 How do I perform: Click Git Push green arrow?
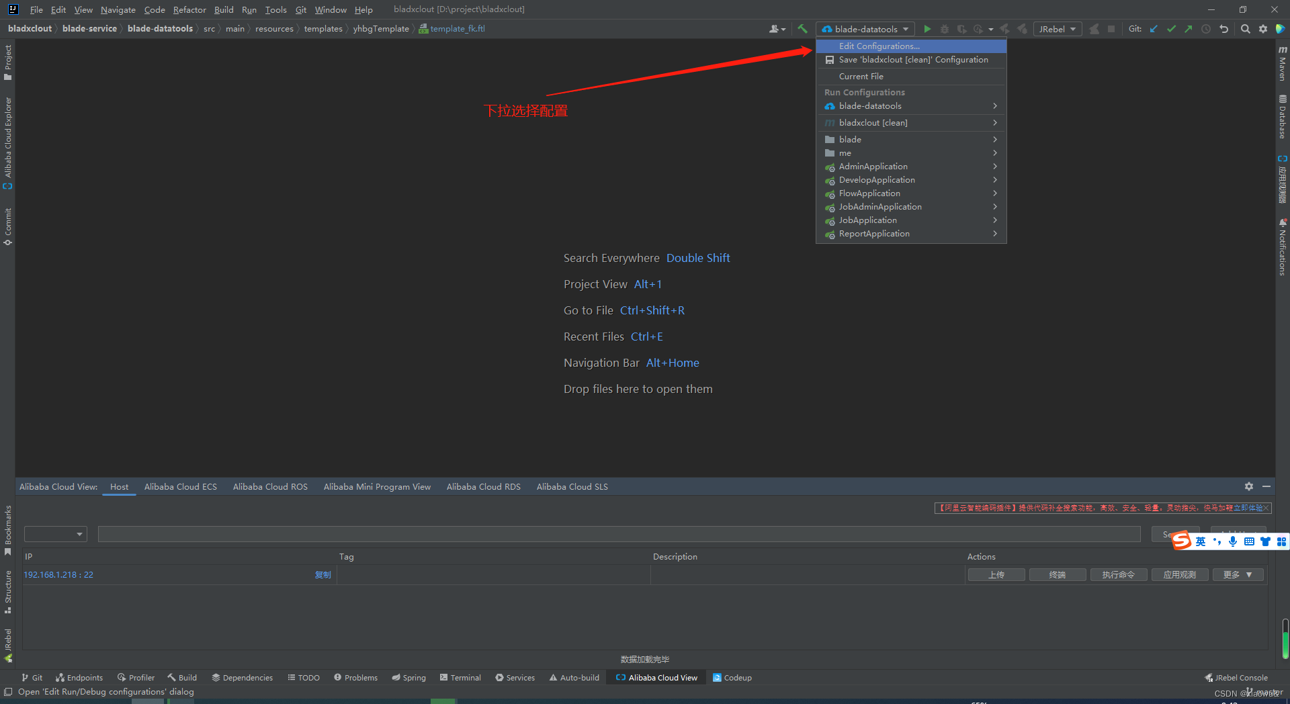(x=1189, y=29)
